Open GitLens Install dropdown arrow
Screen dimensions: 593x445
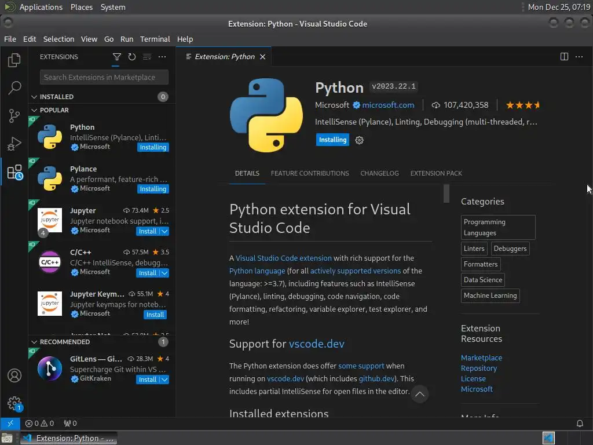(x=164, y=380)
